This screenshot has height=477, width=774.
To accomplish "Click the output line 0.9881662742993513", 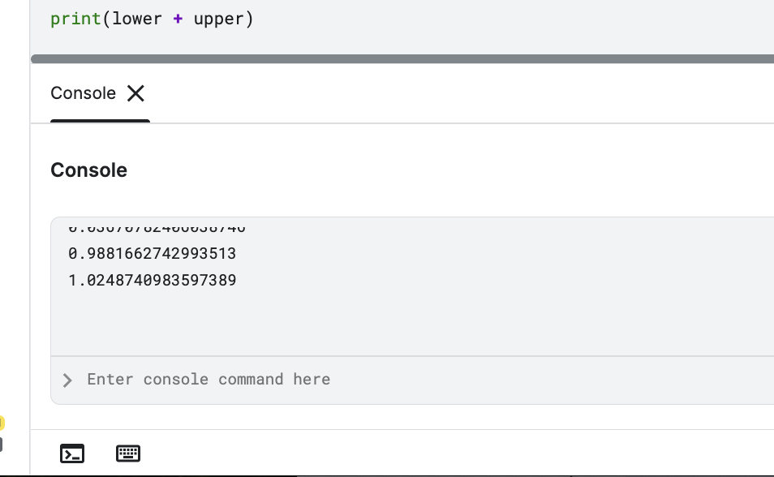I will tap(152, 253).
